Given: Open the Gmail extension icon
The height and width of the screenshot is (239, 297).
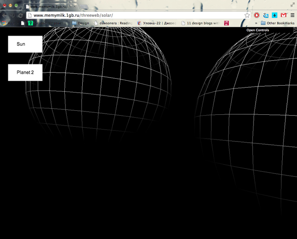Looking at the screenshot, I should click(x=284, y=15).
